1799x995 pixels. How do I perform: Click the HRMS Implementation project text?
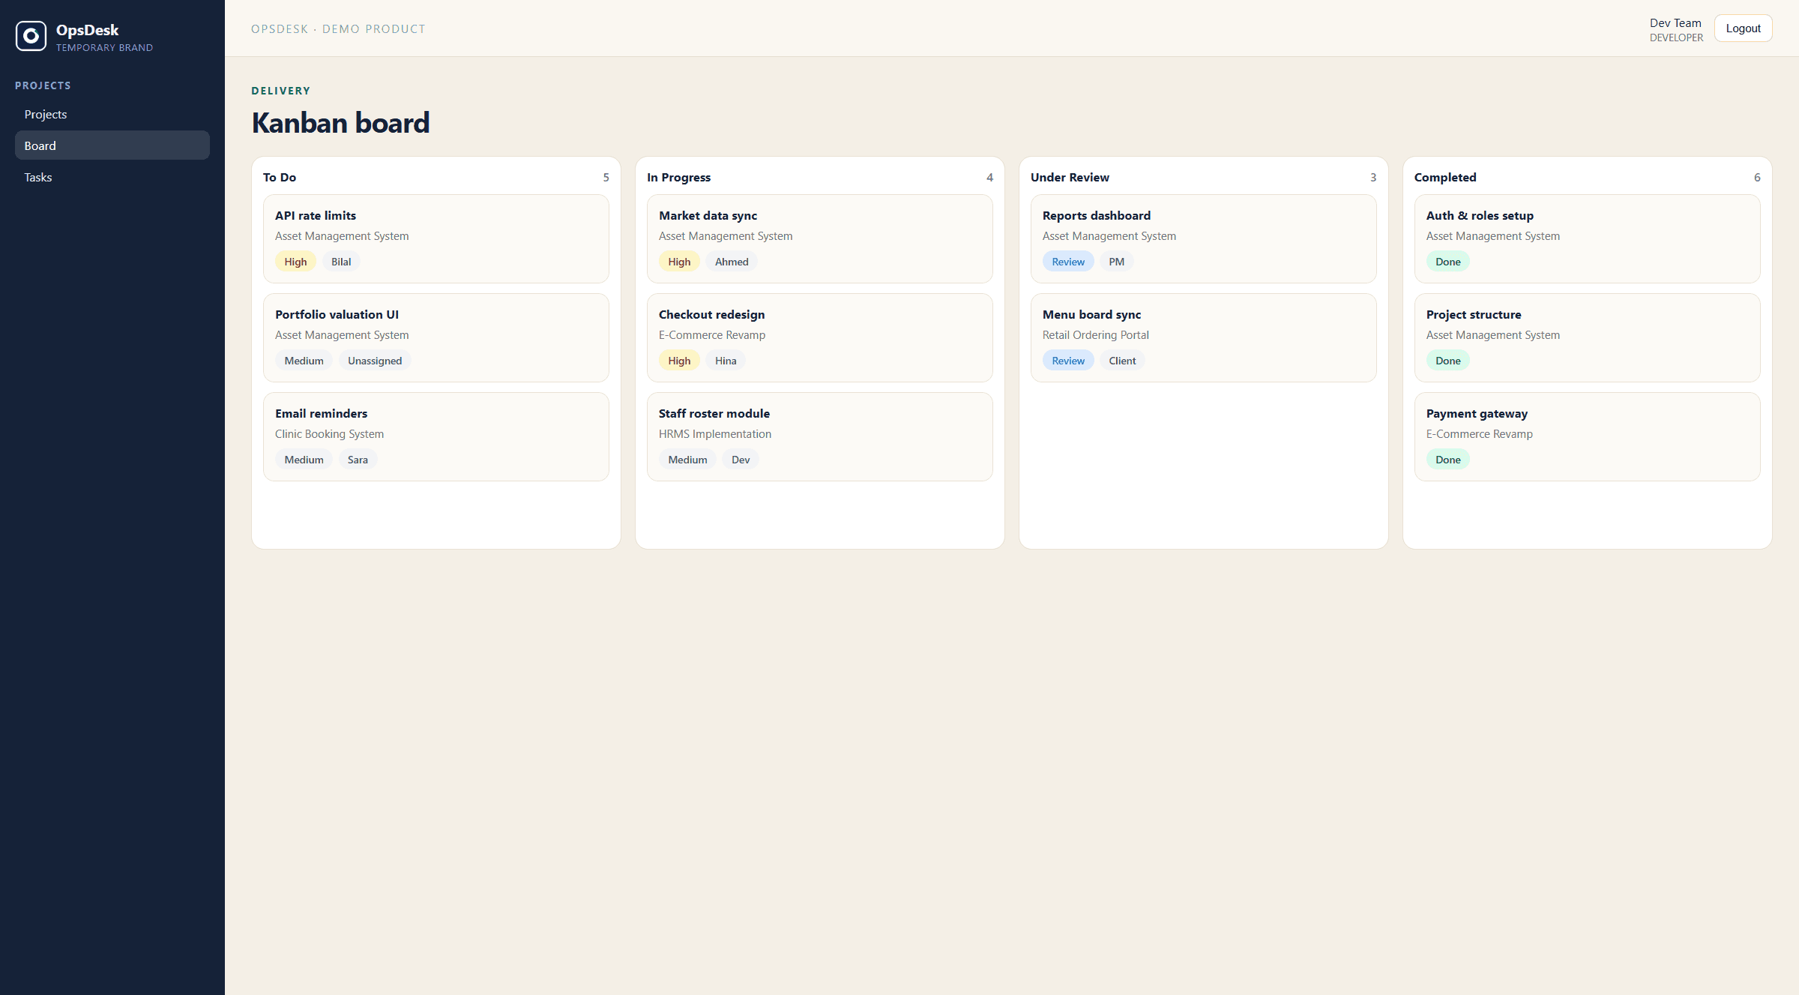pos(714,434)
